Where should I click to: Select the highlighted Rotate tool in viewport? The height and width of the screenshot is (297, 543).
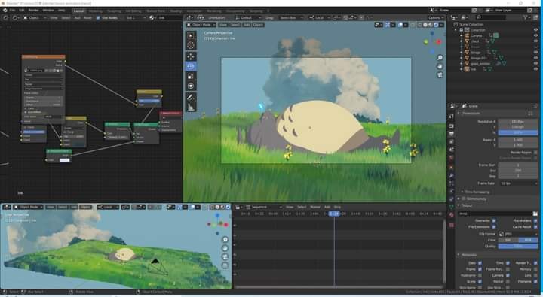(x=191, y=66)
